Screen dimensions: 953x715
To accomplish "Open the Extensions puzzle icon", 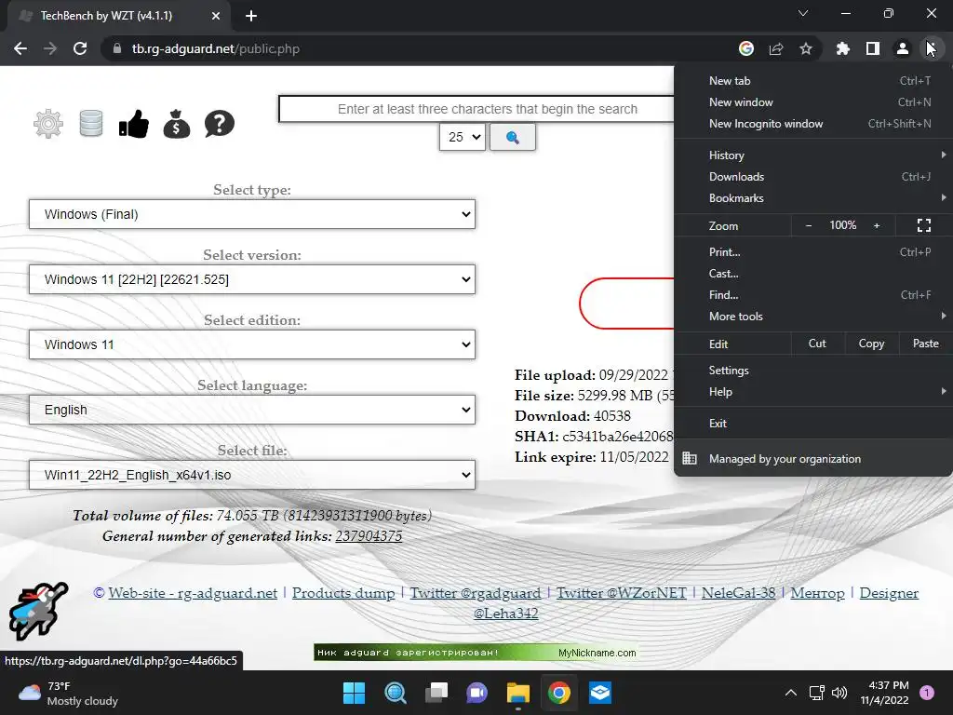I will 843,48.
